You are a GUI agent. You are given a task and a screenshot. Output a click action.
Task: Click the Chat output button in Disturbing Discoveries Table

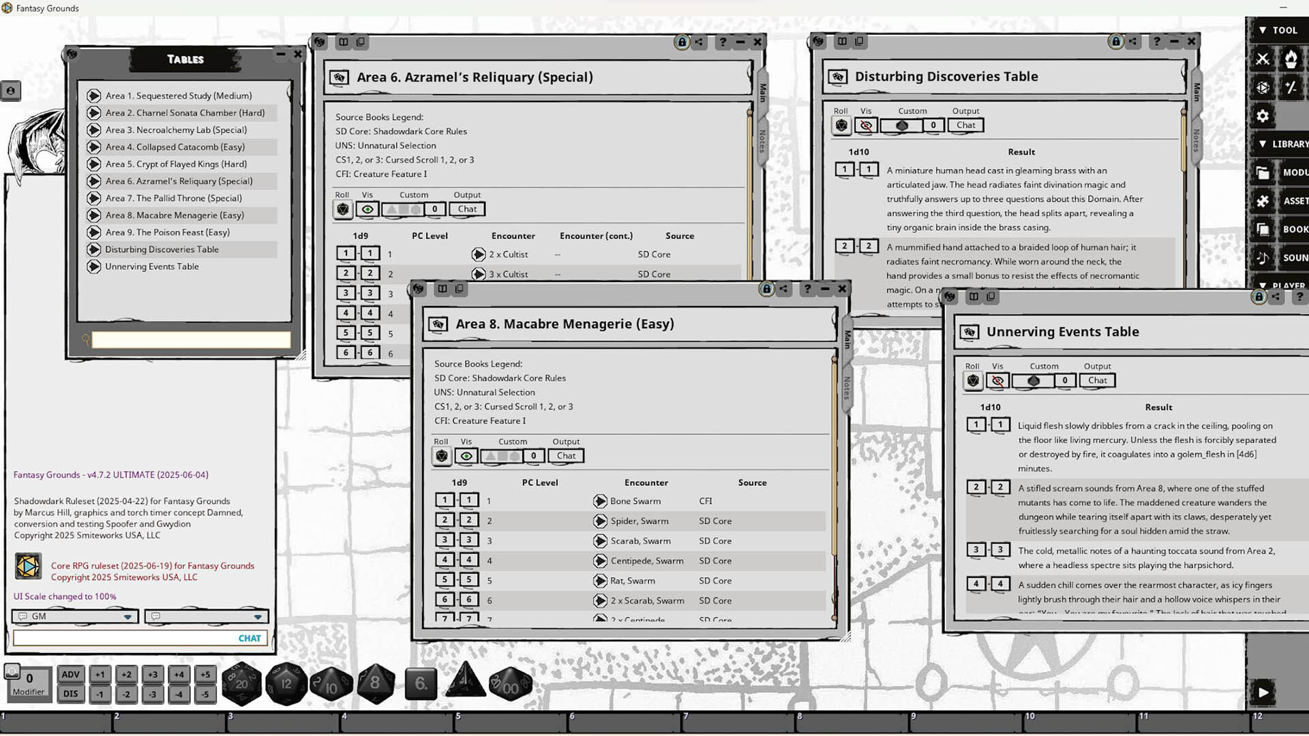965,125
